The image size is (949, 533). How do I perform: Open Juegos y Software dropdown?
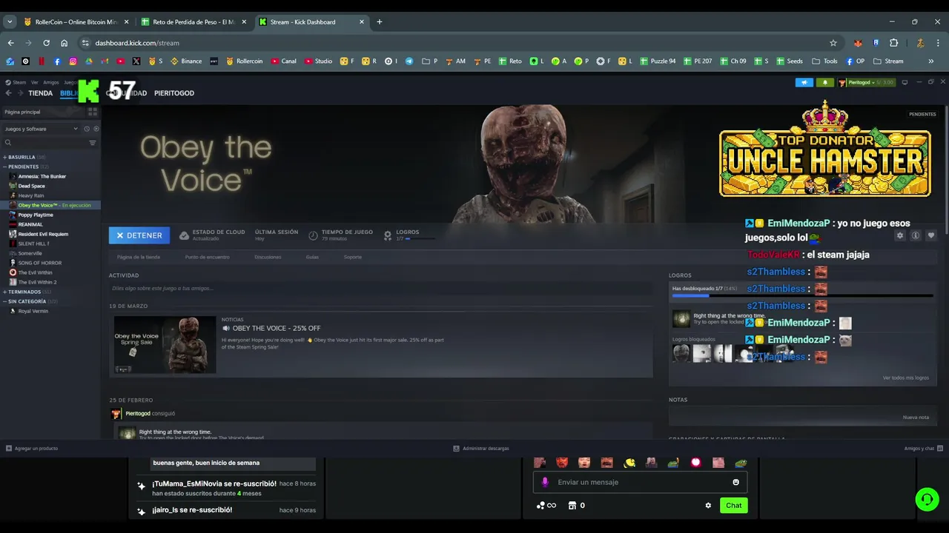(41, 129)
